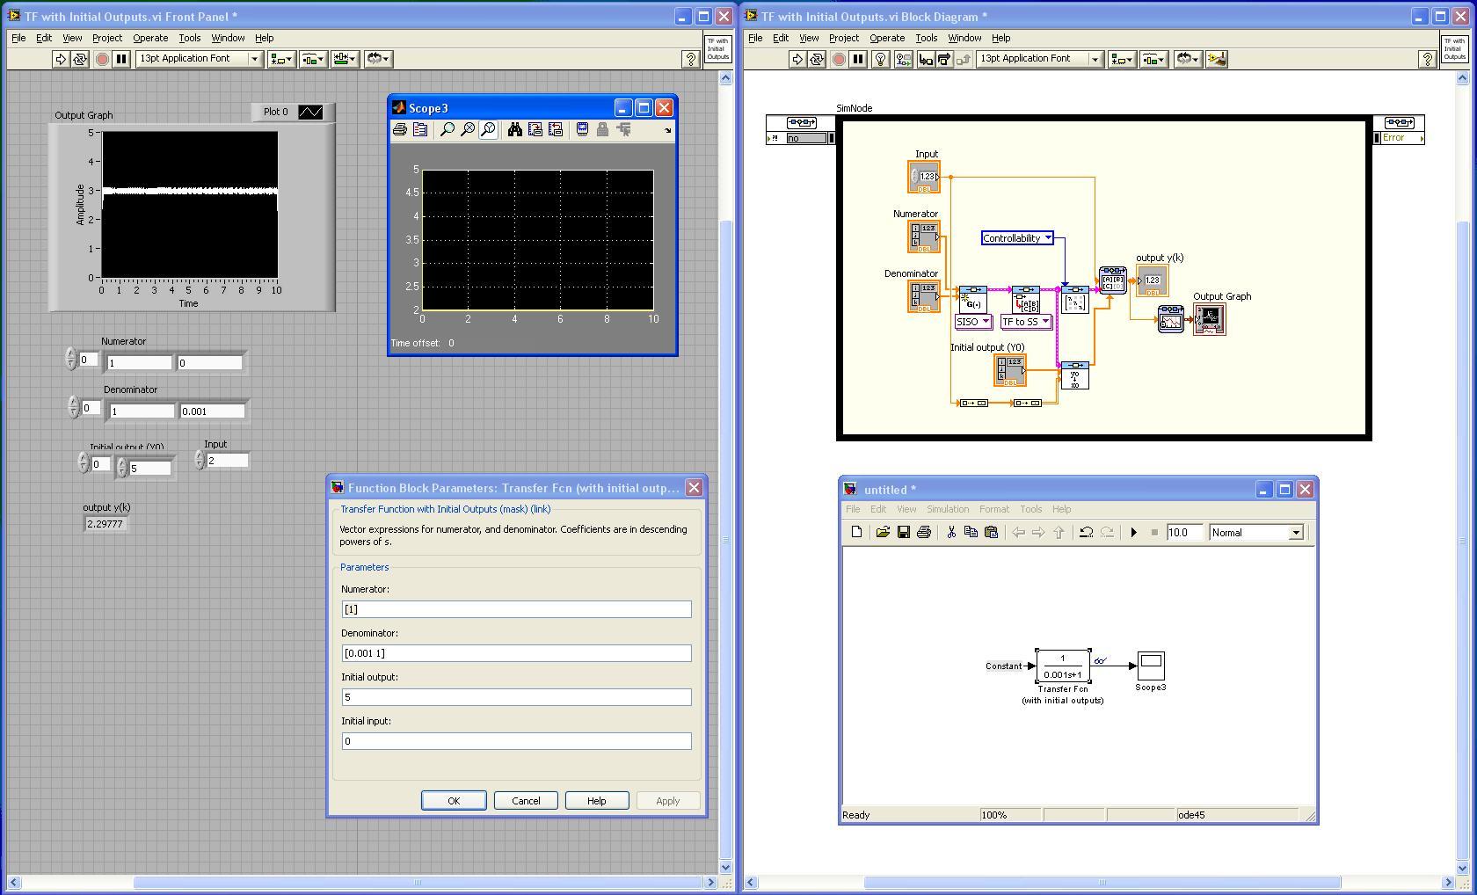Click Numerator array index stepper
Screen dimensions: 1477x895
[70, 359]
